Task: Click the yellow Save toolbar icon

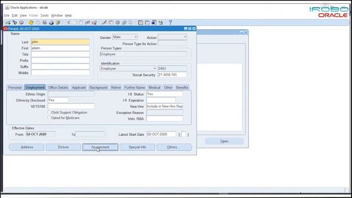Action: 31,23
